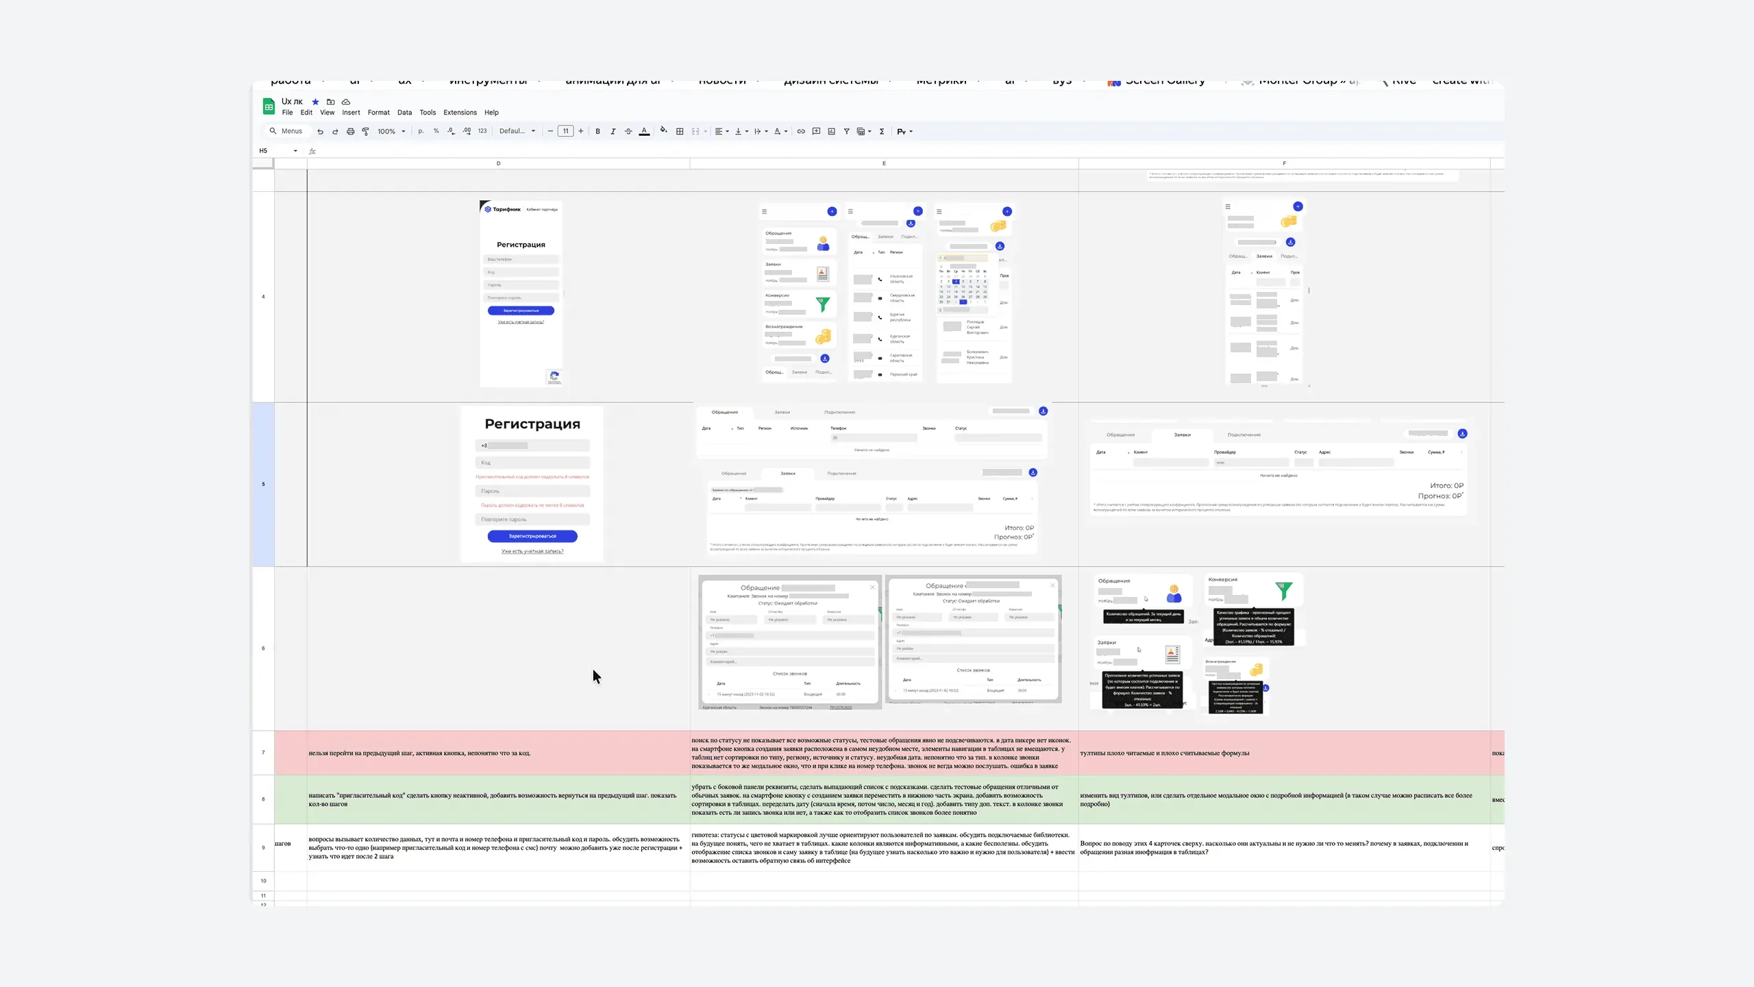Open the filter views dropdown
This screenshot has height=987, width=1754.
(864, 132)
